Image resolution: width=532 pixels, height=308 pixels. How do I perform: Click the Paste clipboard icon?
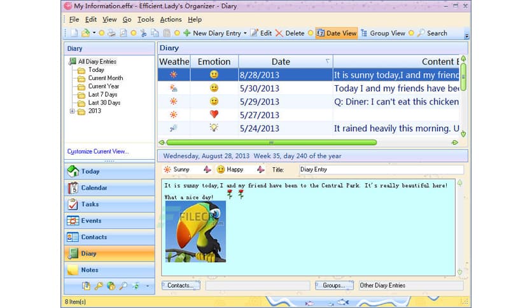click(x=167, y=33)
